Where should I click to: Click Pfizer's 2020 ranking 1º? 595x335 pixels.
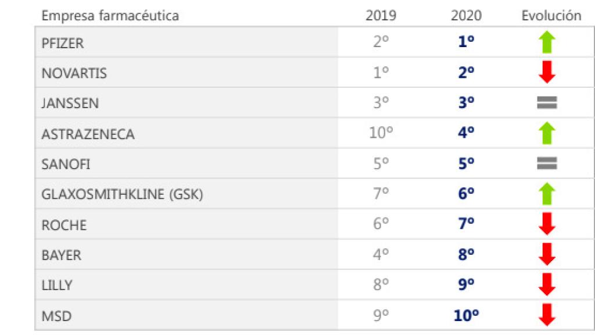point(467,42)
